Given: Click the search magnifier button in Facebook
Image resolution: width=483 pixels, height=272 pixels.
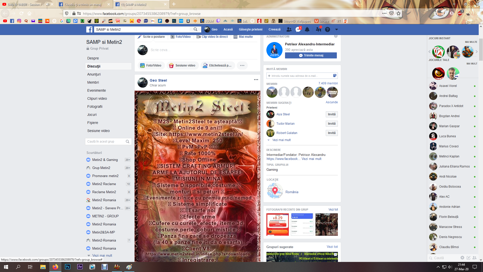Looking at the screenshot, I should point(195,29).
